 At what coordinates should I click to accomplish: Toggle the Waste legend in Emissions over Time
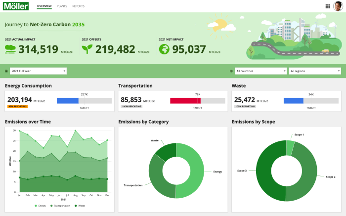(80, 206)
